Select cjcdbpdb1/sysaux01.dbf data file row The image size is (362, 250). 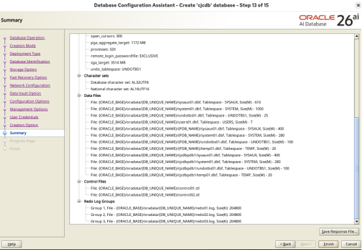(186, 155)
